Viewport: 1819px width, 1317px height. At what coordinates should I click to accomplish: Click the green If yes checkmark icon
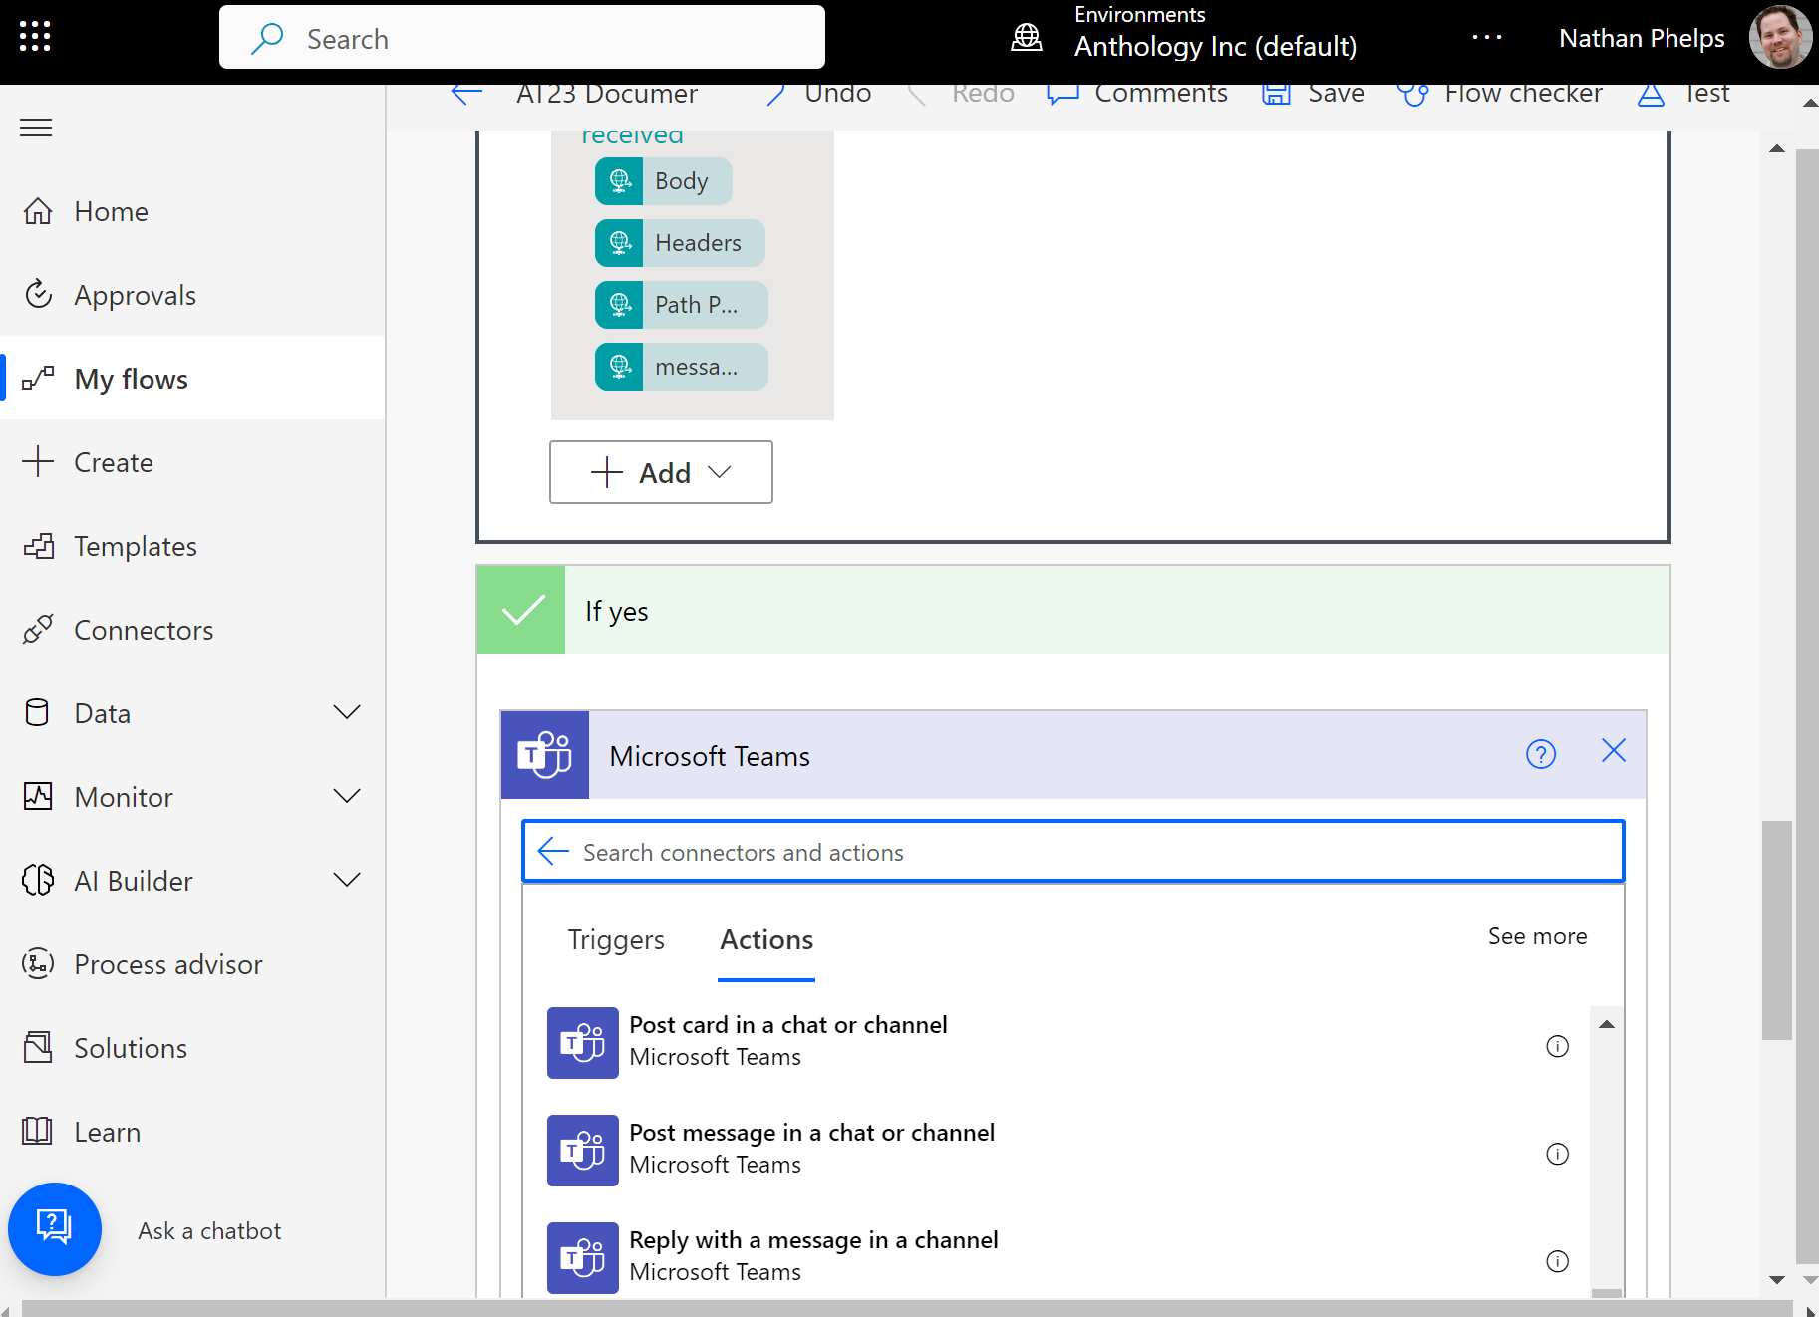(522, 610)
